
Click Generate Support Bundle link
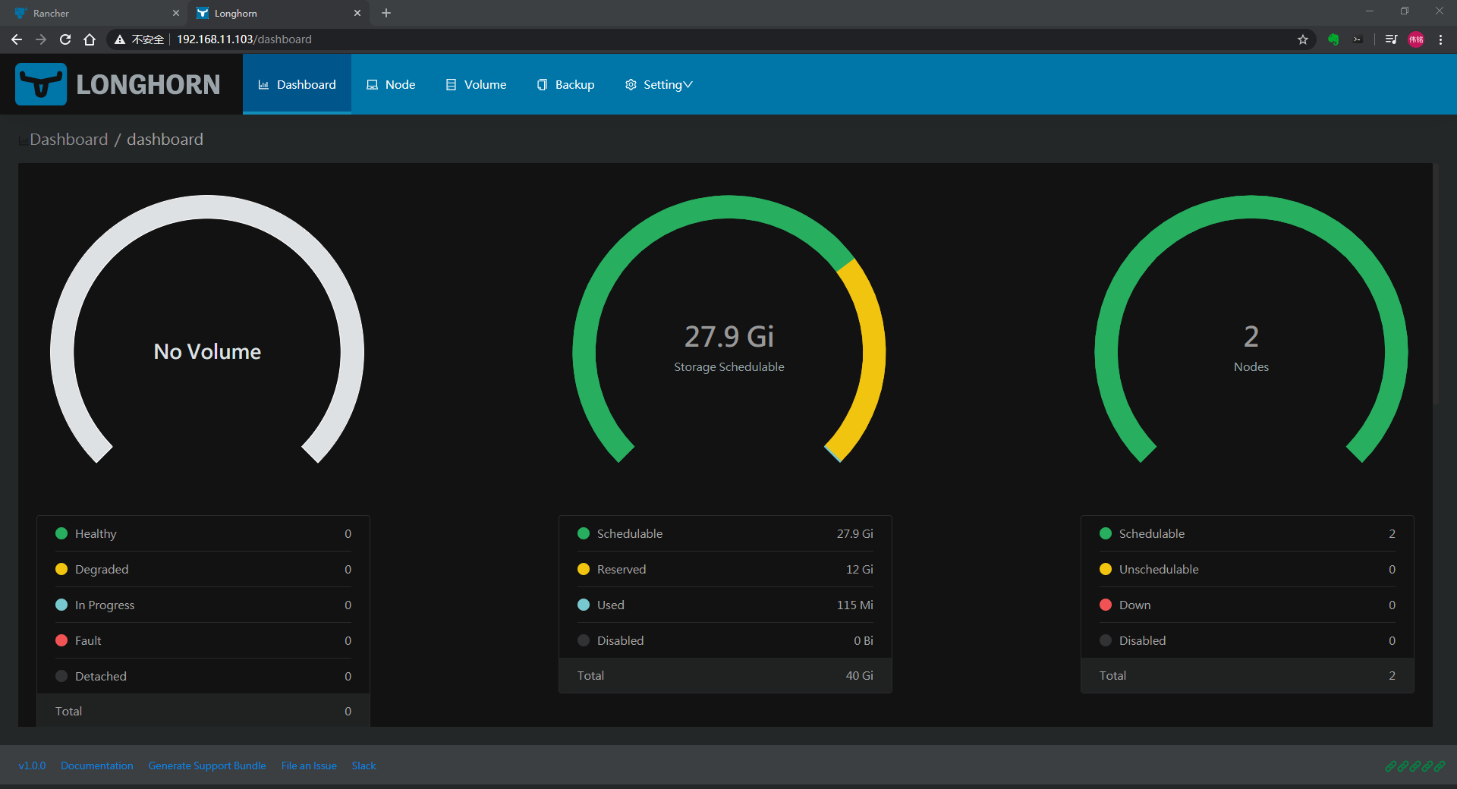pos(207,765)
